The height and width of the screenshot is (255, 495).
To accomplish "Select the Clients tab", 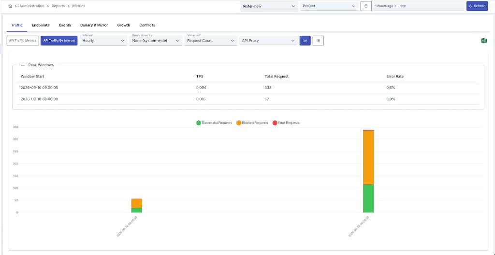I will (x=65, y=25).
